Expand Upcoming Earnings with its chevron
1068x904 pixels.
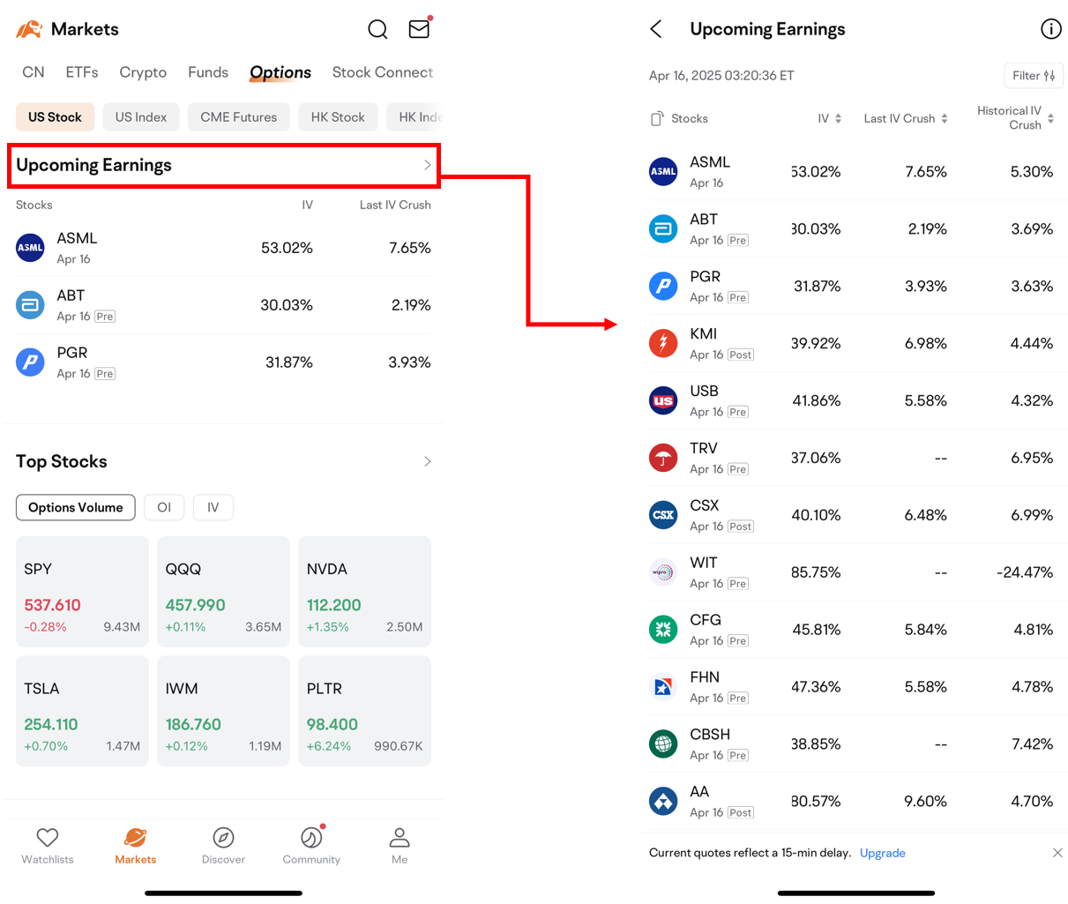428,165
